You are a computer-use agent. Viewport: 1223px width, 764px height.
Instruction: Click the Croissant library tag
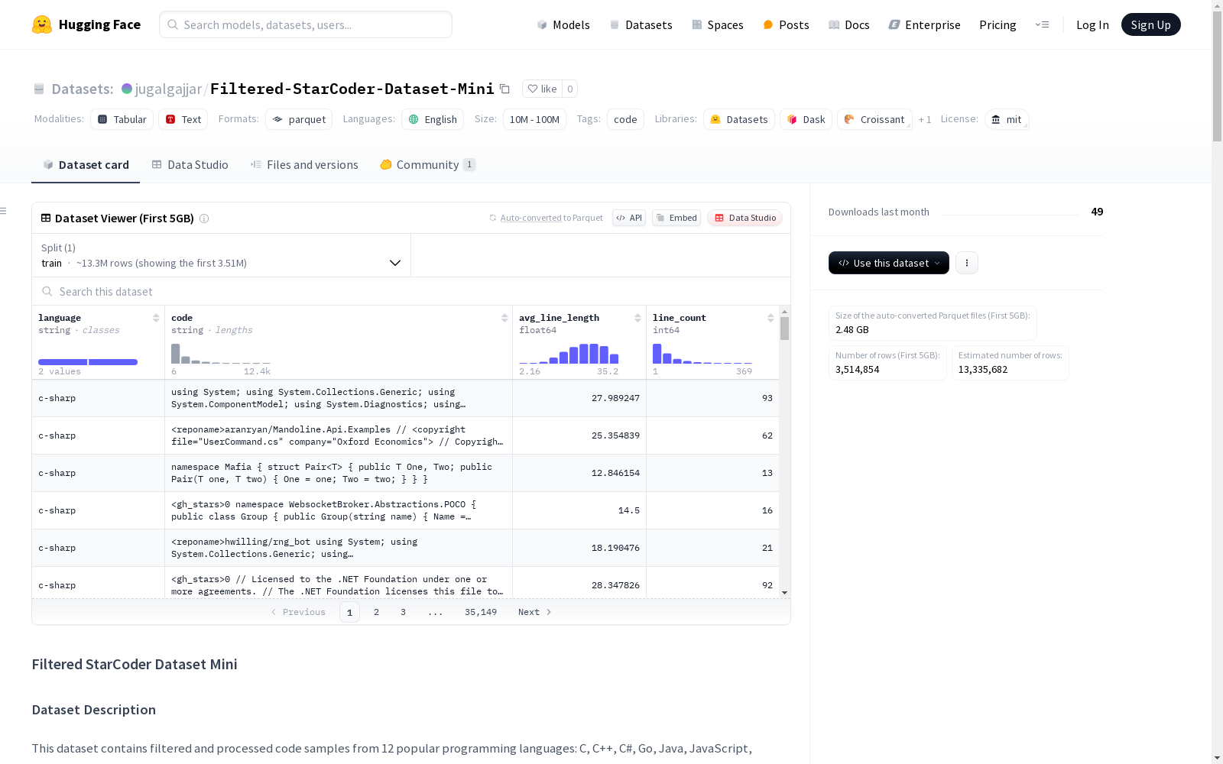tap(874, 119)
